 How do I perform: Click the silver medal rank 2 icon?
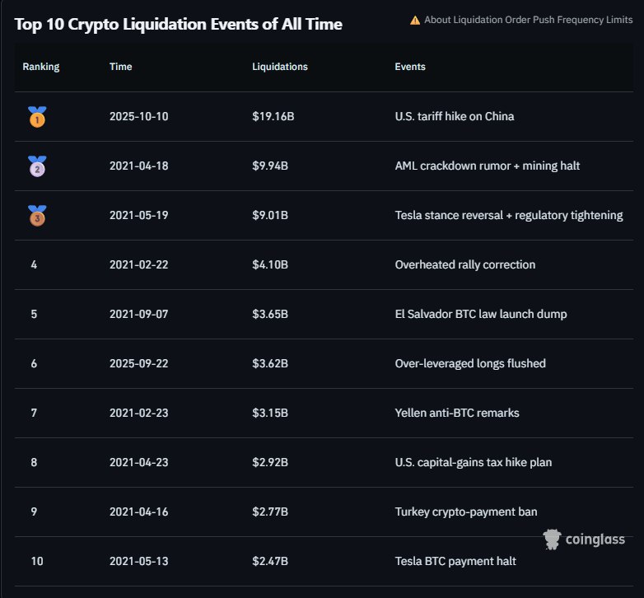36,166
